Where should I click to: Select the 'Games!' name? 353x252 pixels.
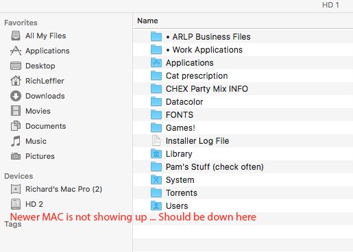tap(180, 128)
